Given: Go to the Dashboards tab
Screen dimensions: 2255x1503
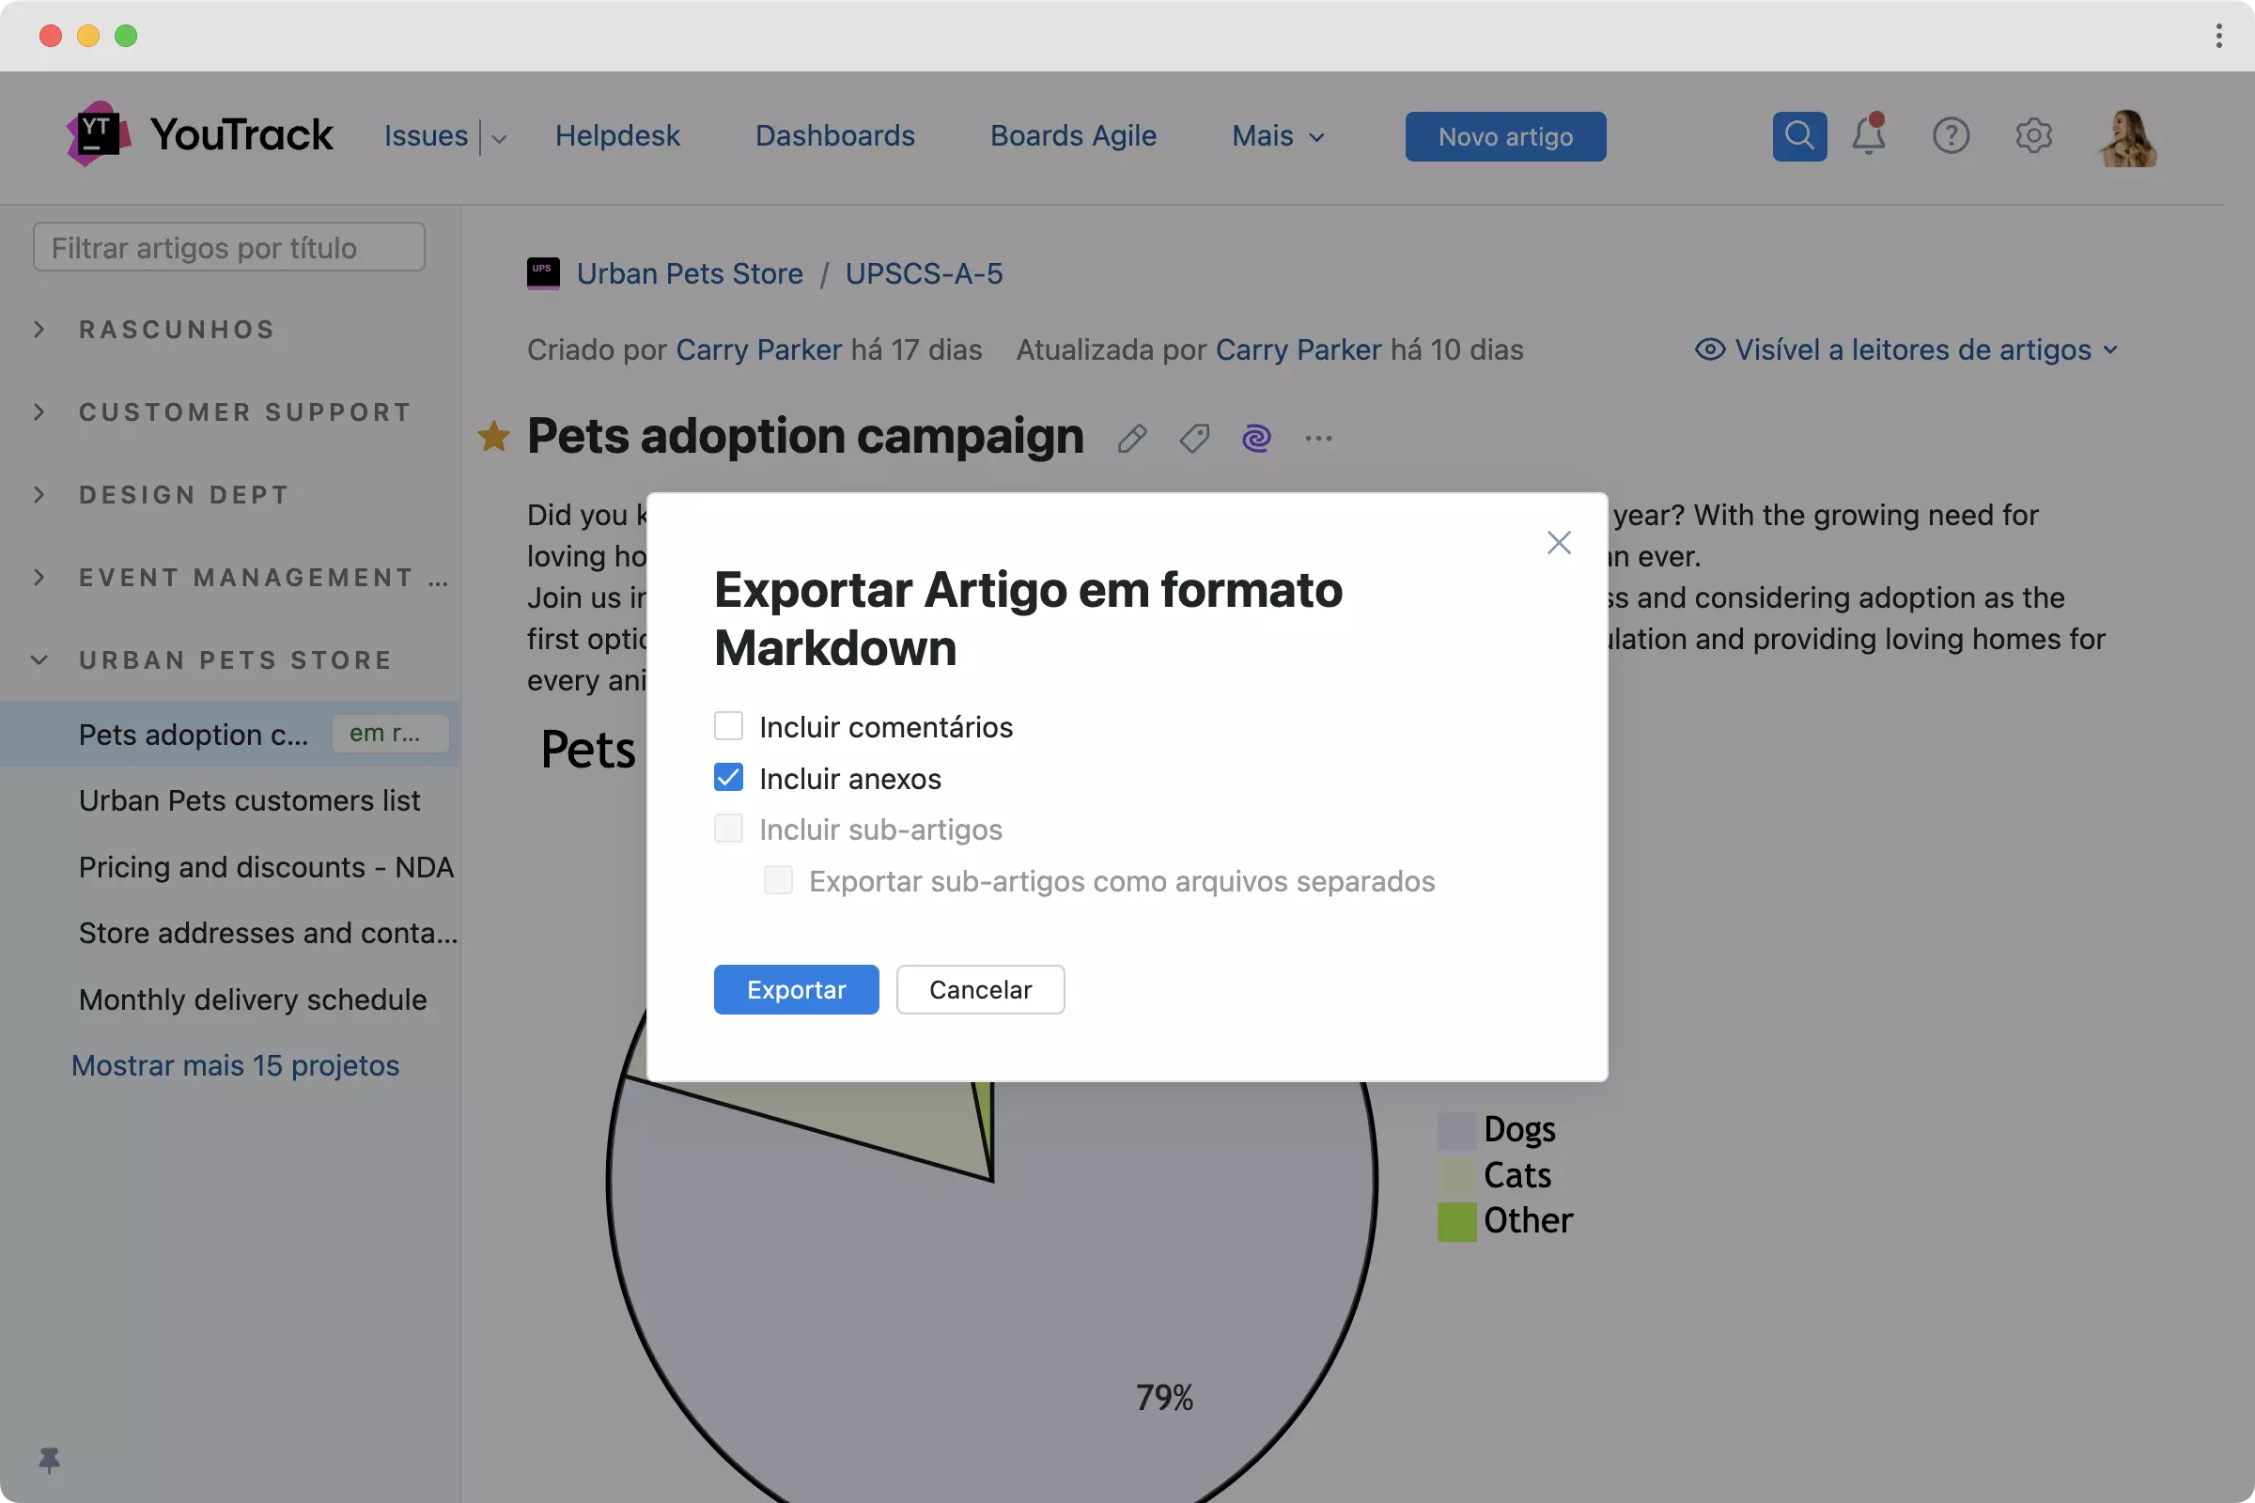Looking at the screenshot, I should coord(834,136).
